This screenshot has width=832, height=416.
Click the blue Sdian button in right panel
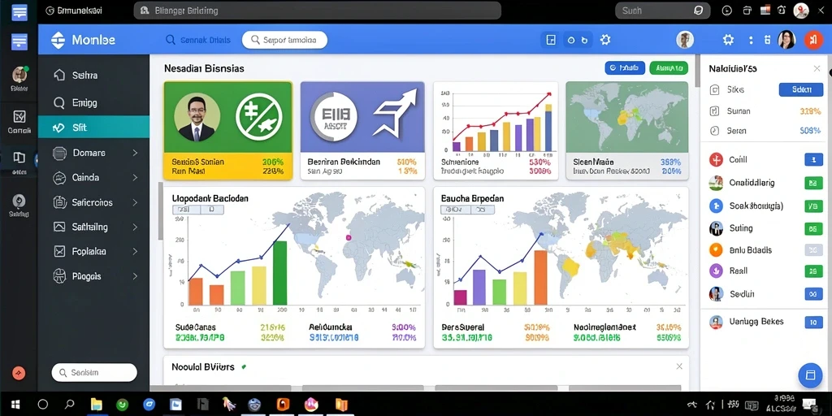pyautogui.click(x=800, y=89)
